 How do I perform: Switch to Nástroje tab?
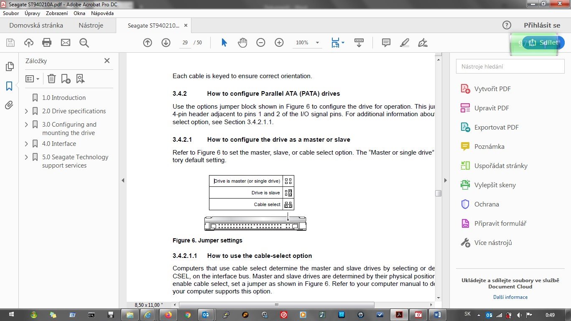click(x=91, y=25)
